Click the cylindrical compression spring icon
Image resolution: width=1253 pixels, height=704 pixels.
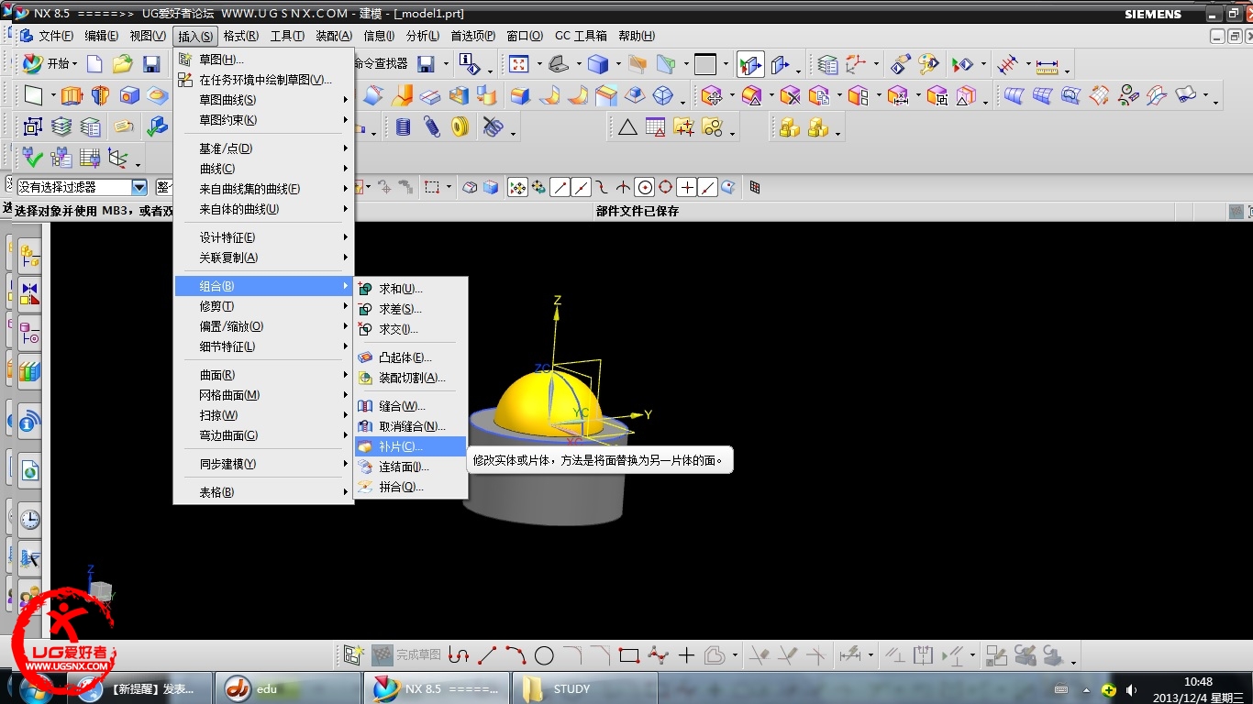(404, 127)
